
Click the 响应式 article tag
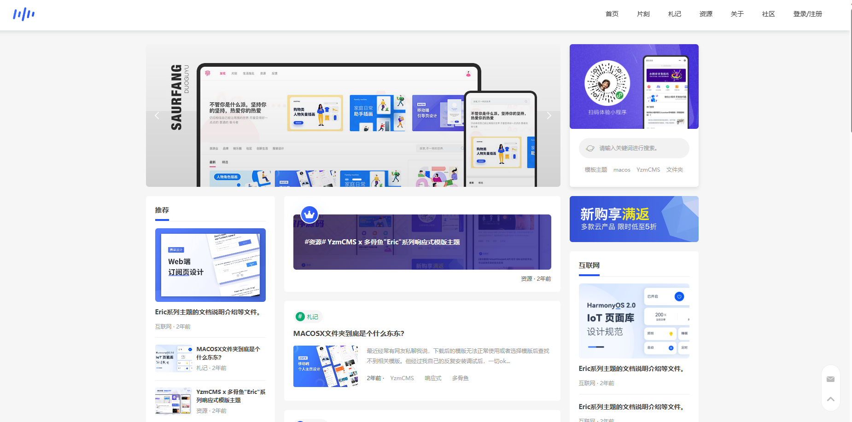coord(433,378)
